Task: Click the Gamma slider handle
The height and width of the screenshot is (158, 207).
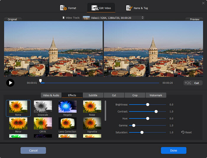Action: (x=134, y=126)
